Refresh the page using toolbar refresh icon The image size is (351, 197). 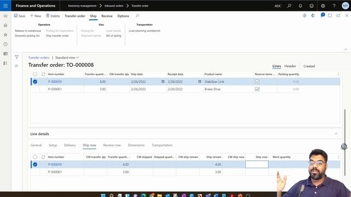point(330,16)
